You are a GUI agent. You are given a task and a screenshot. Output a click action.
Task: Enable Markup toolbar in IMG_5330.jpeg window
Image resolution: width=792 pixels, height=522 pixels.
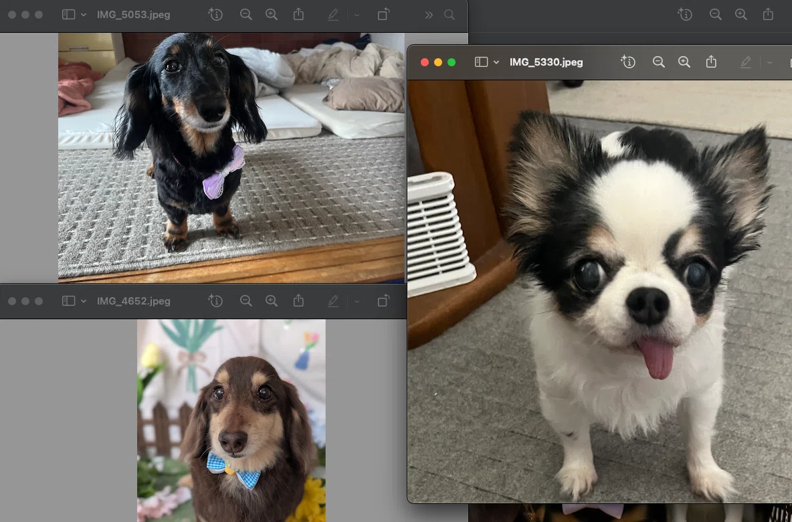(746, 62)
